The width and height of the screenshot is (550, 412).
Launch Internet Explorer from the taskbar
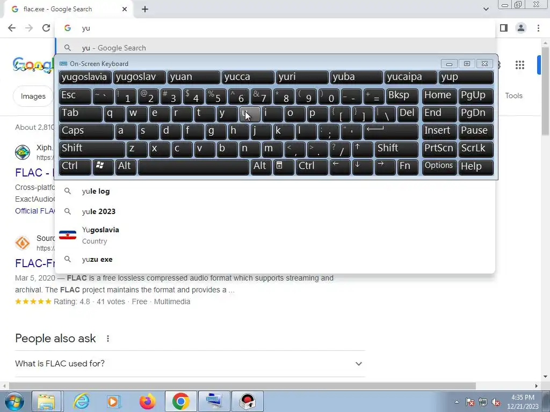(81, 401)
